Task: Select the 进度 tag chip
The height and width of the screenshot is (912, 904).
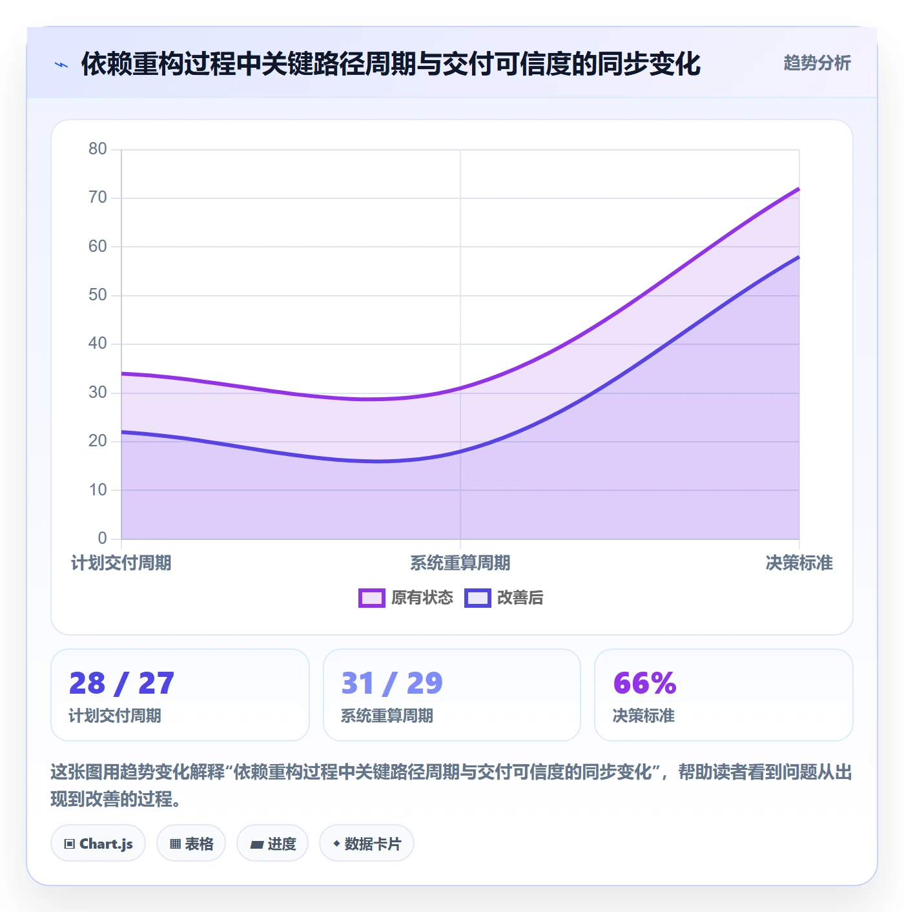Action: [272, 844]
